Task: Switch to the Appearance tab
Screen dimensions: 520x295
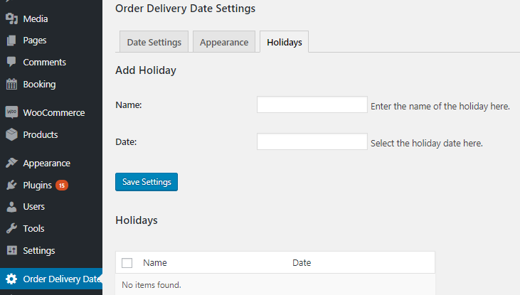Action: point(224,42)
